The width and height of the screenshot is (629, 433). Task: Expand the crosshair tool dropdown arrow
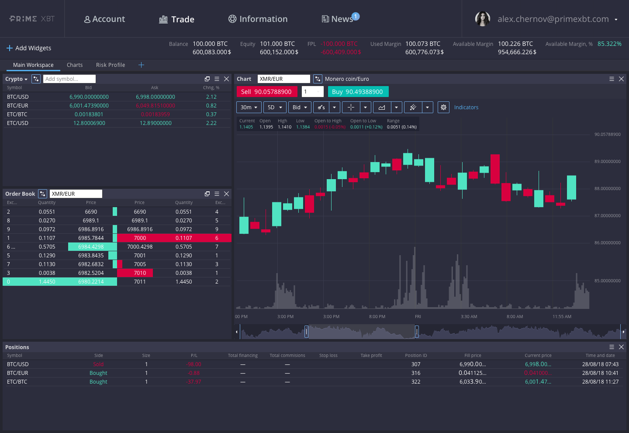pyautogui.click(x=366, y=107)
